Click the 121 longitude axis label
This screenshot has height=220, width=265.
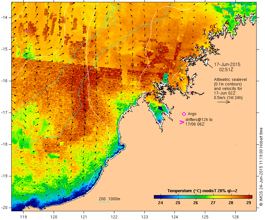[x=84, y=217]
